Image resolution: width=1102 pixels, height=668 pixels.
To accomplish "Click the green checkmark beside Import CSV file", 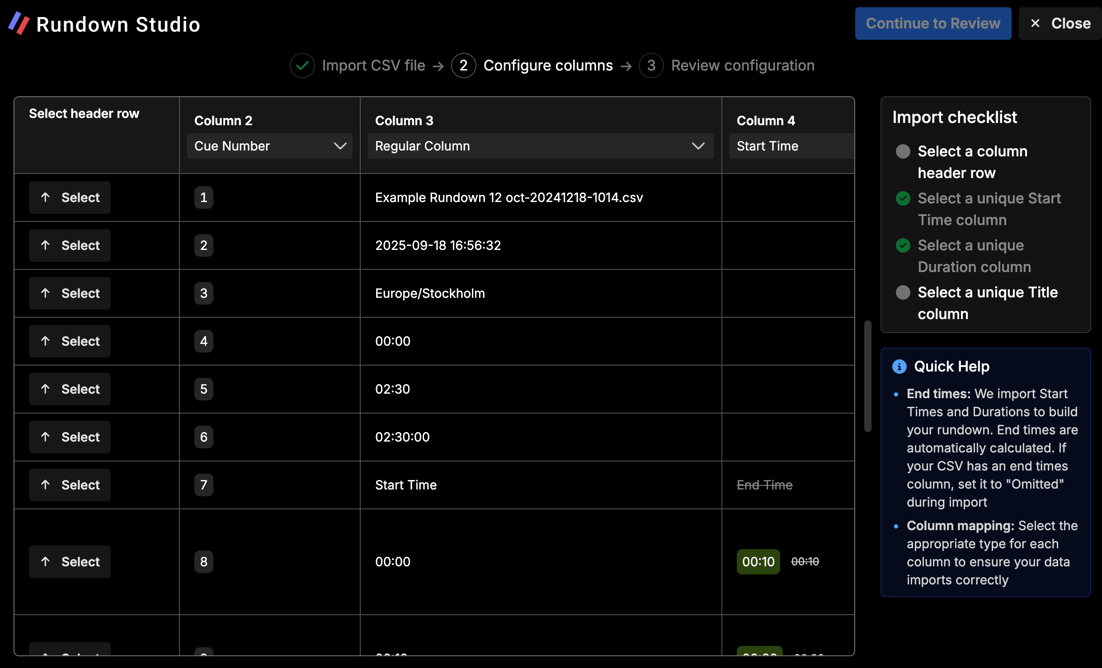I will 302,66.
